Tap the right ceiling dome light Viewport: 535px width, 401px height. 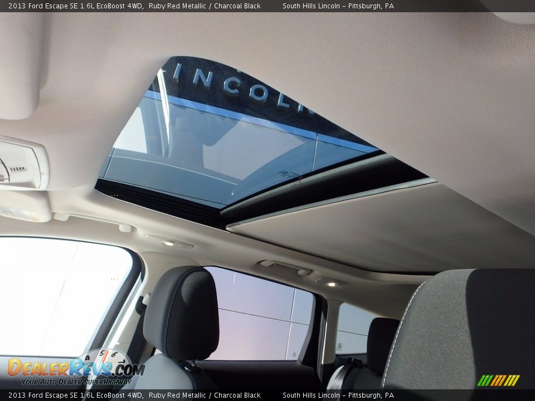click(x=331, y=283)
